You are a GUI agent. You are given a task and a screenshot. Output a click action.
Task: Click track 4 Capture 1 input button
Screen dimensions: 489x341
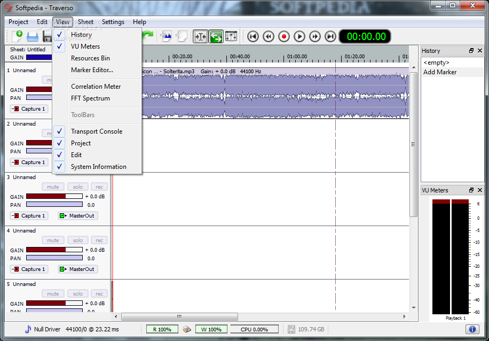(x=29, y=269)
